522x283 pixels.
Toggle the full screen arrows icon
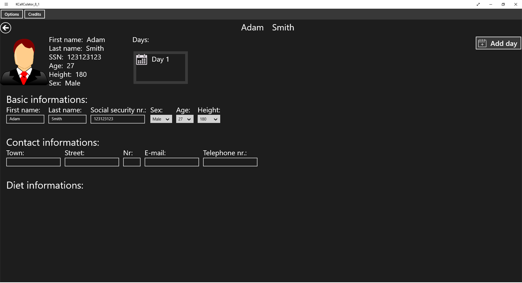point(478,4)
